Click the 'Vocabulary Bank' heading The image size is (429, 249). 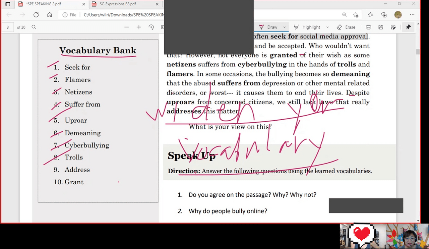pos(98,51)
